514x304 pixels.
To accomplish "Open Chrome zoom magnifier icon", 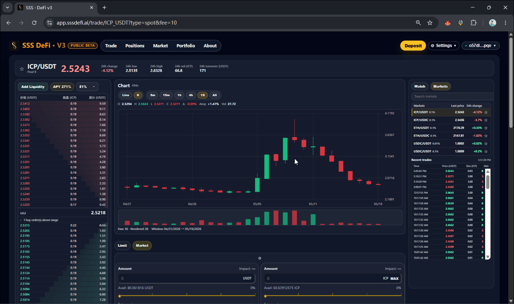I will click(x=418, y=23).
